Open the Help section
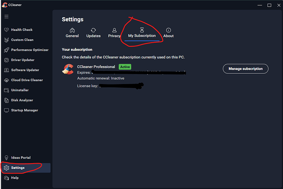Image resolution: width=283 pixels, height=189 pixels. tap(15, 178)
